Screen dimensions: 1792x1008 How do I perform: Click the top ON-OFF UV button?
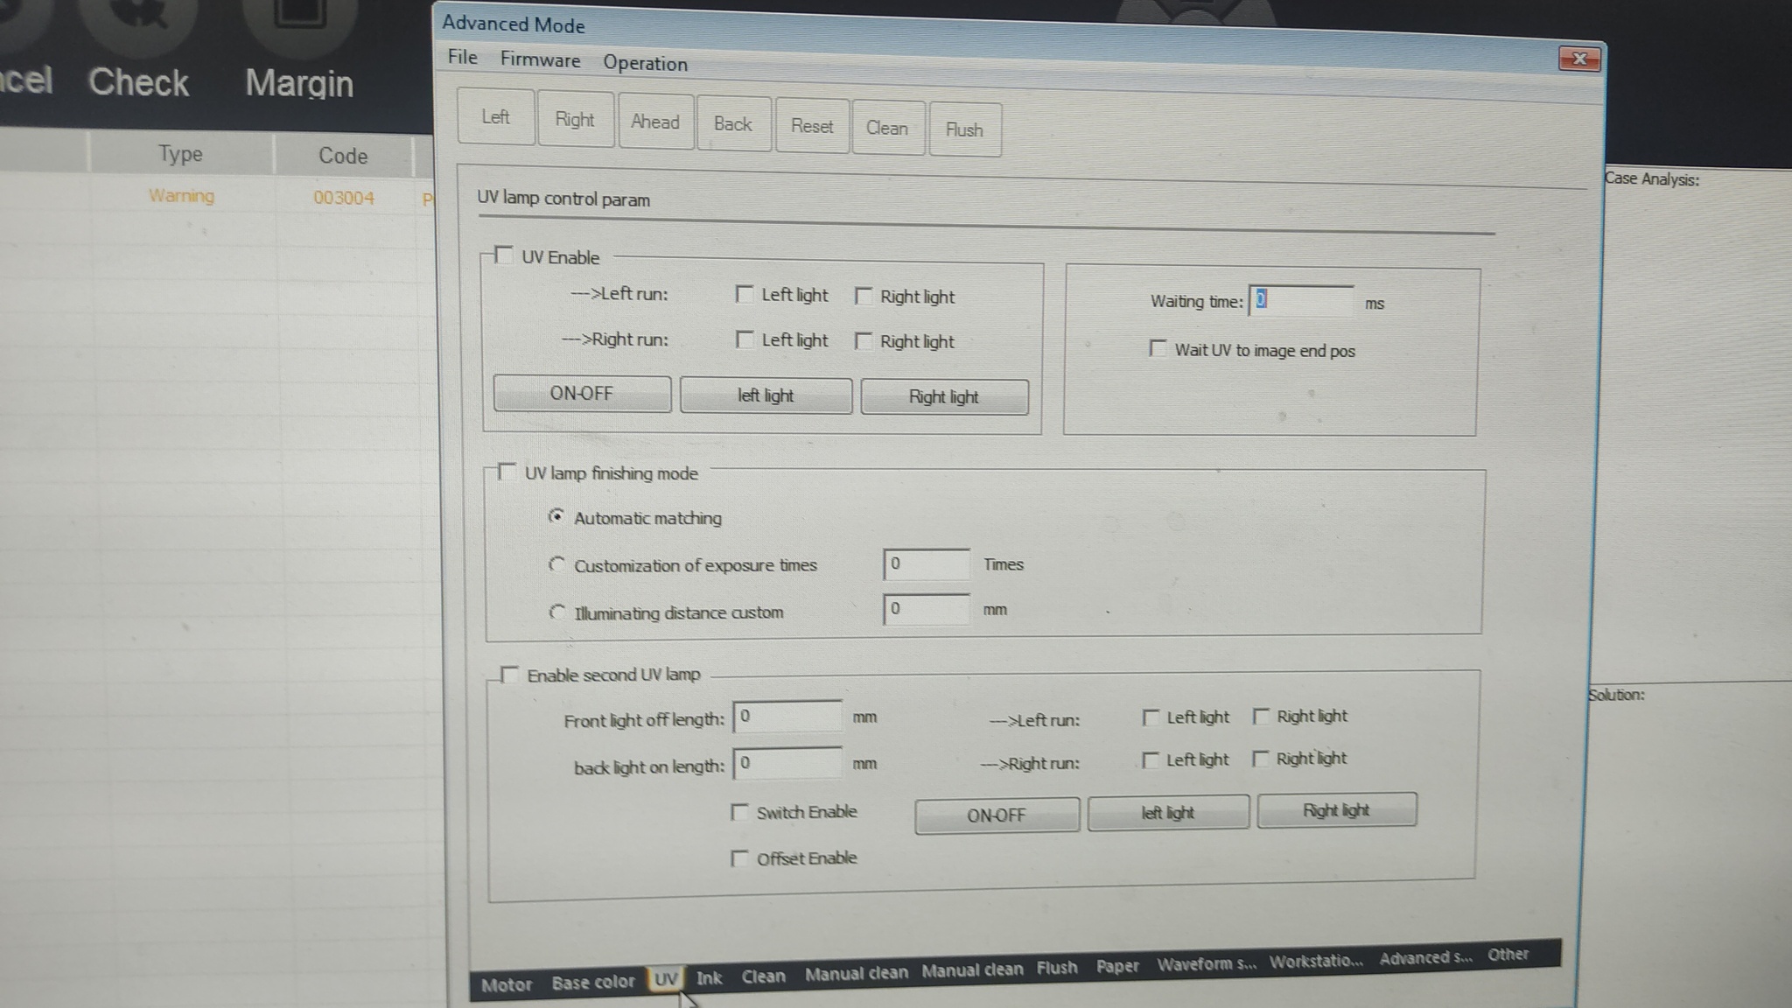[582, 394]
